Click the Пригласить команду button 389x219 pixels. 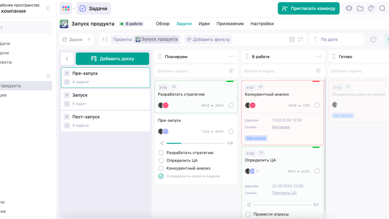[309, 8]
